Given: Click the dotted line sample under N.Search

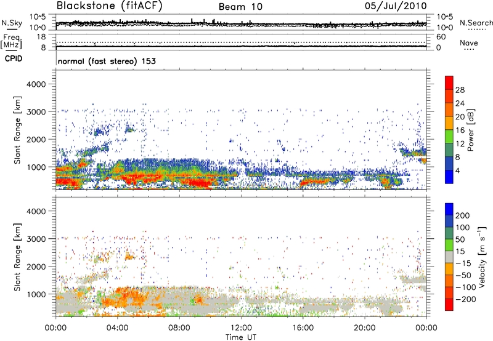Looking at the screenshot, I should pyautogui.click(x=477, y=30).
